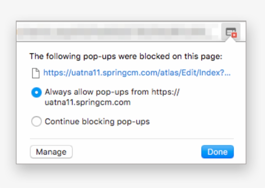Viewport: 265px width, 188px height.
Task: Click Done to confirm the pop-up settings
Action: coord(217,151)
